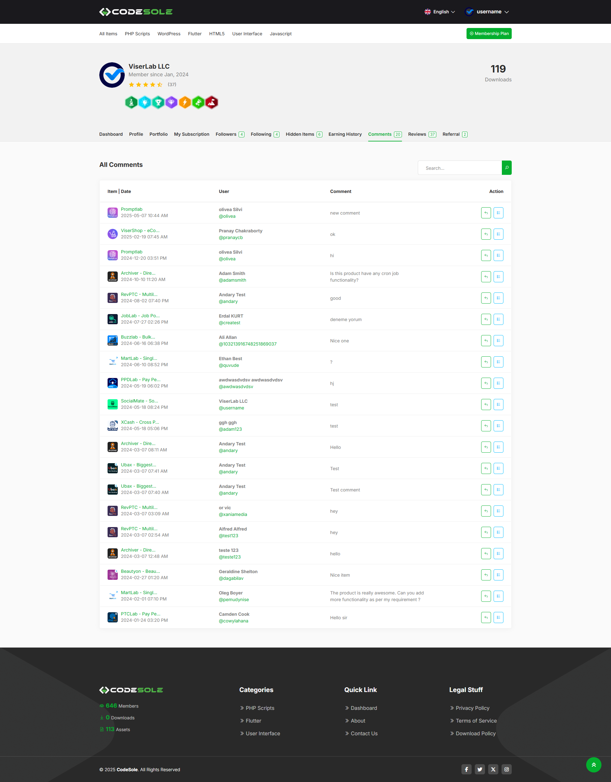
Task: Click the Facebook icon in footer
Action: point(466,769)
